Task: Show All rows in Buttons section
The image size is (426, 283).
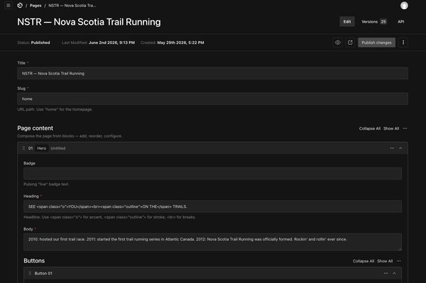Action: pyautogui.click(x=385, y=261)
